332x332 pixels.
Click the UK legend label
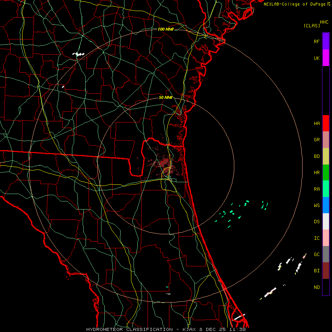pyautogui.click(x=317, y=58)
